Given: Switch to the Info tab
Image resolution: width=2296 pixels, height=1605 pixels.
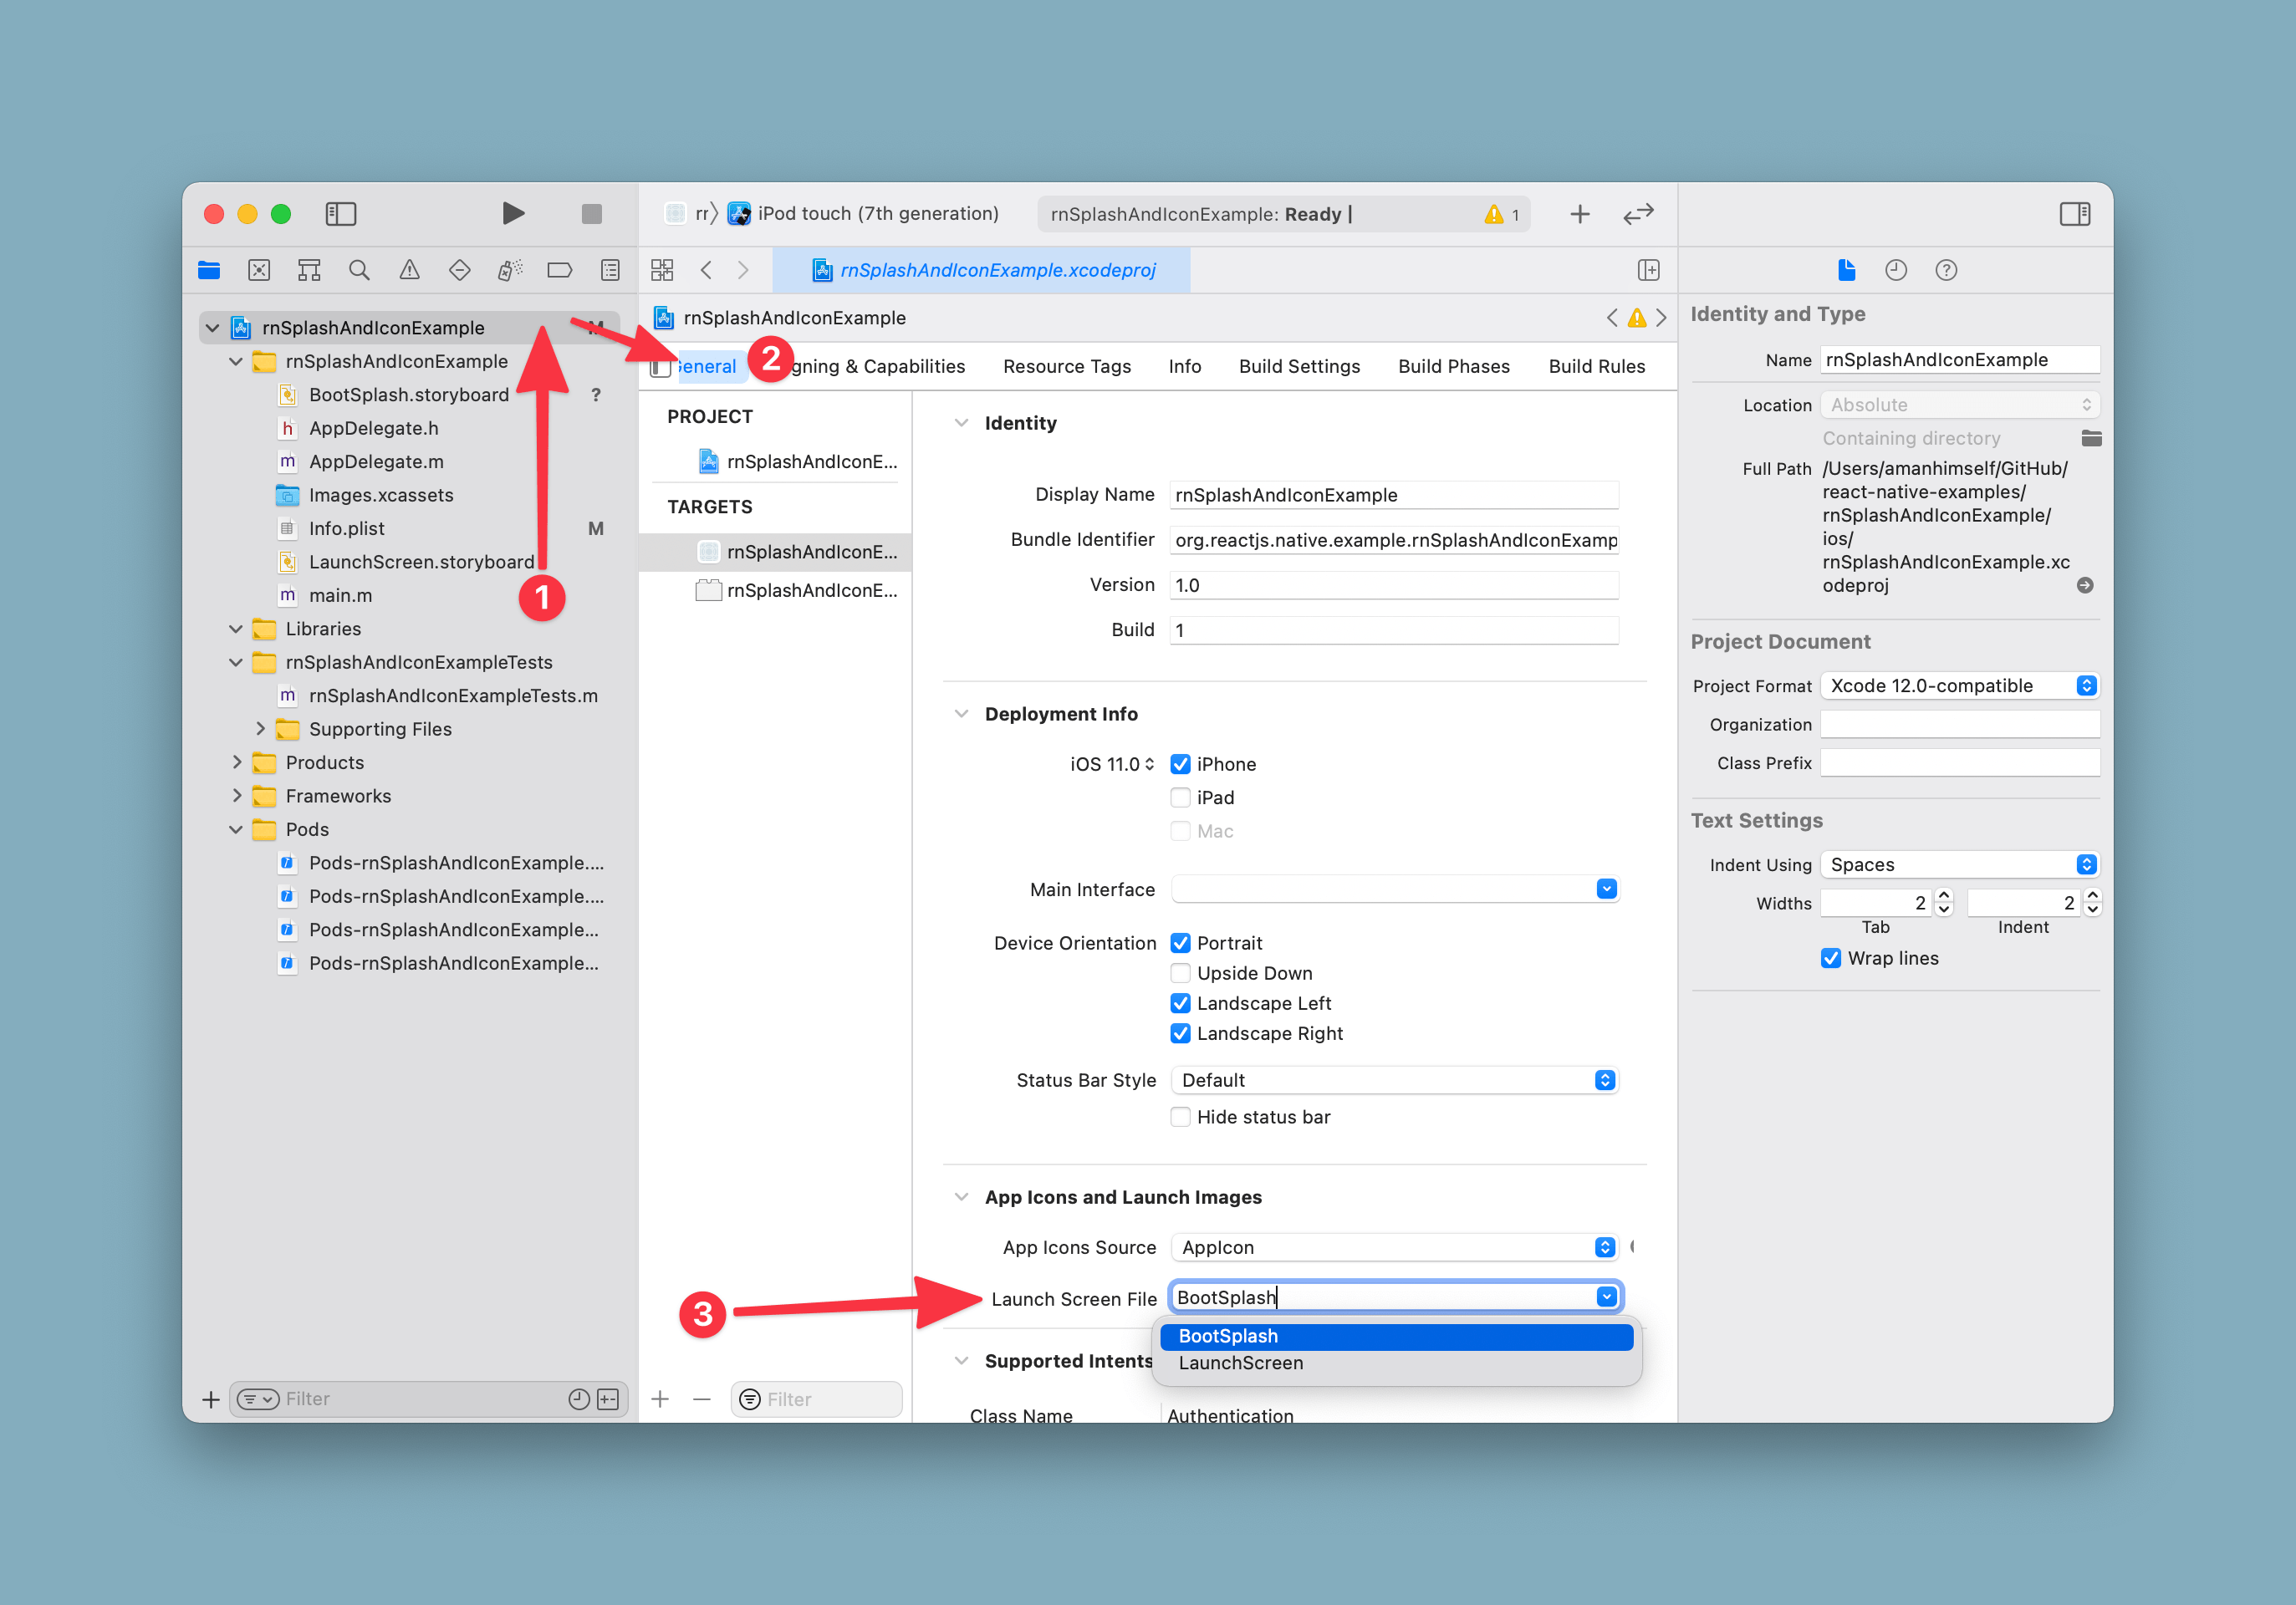Looking at the screenshot, I should point(1185,366).
